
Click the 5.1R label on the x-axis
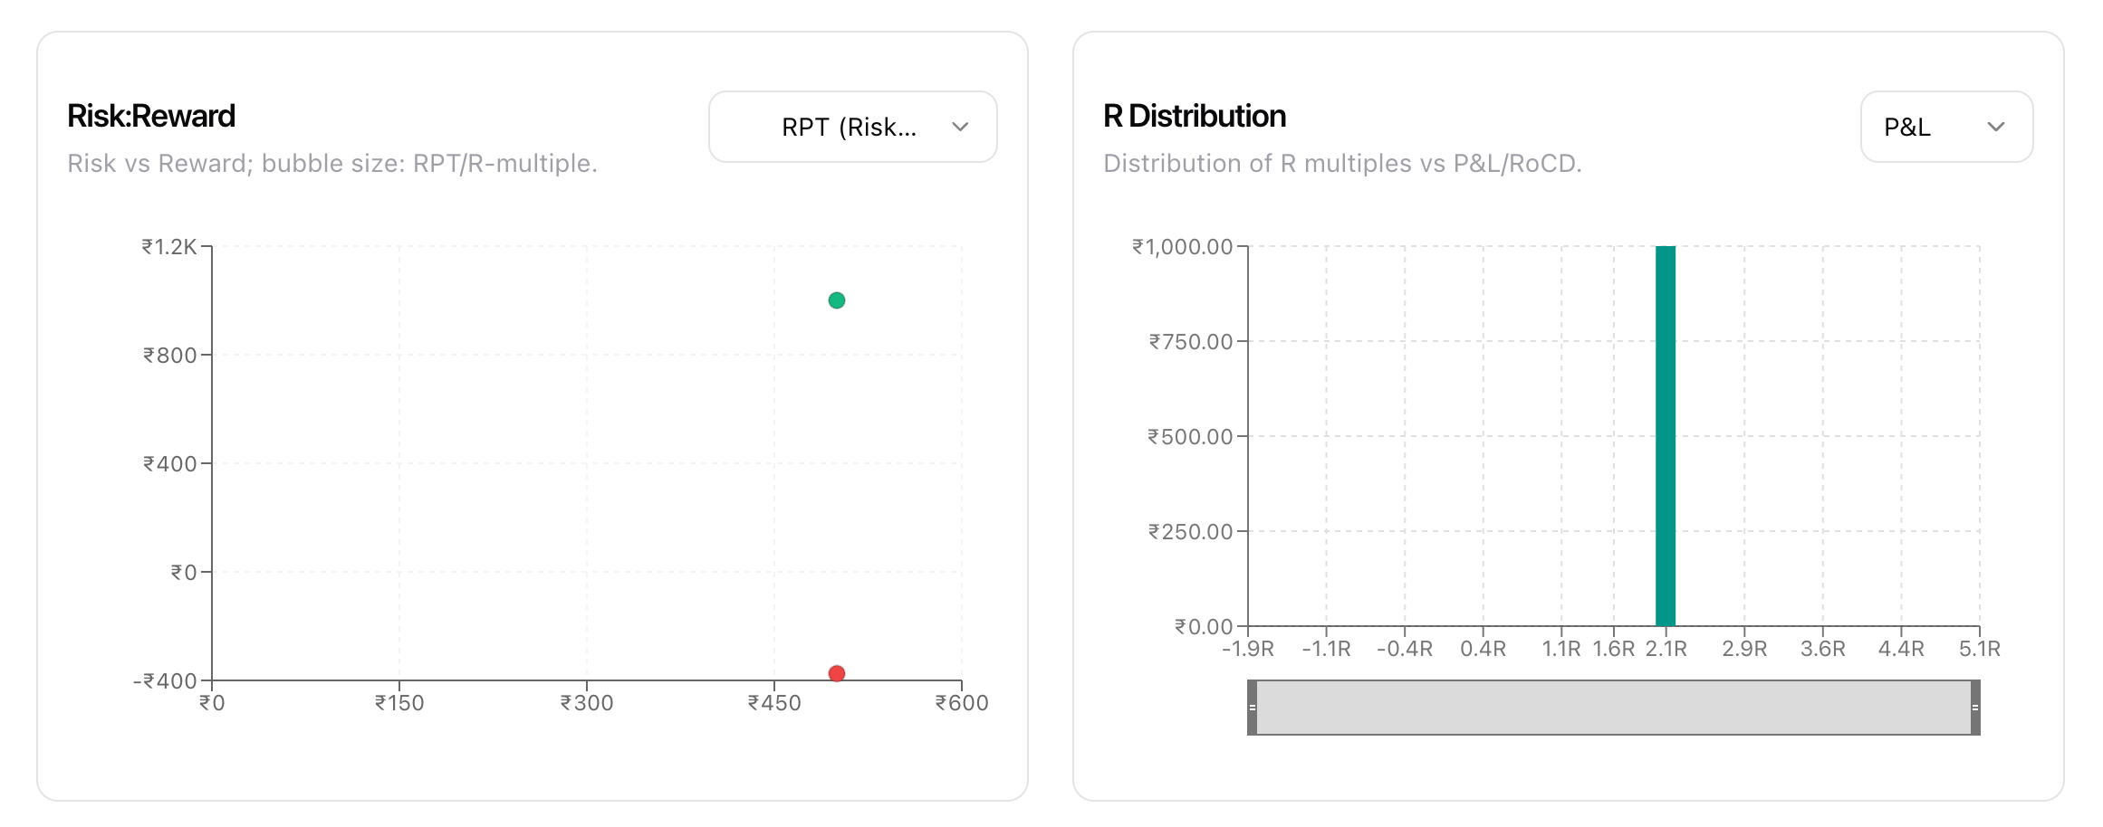(x=1979, y=649)
